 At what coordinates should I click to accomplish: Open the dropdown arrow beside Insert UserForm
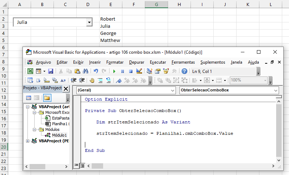[x=44, y=71]
